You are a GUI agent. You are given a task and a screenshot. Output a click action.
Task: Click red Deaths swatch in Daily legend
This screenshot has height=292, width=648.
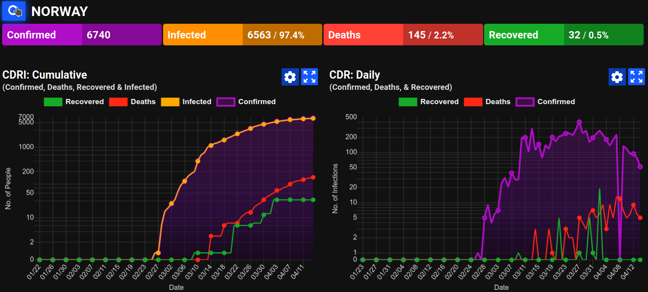point(473,102)
